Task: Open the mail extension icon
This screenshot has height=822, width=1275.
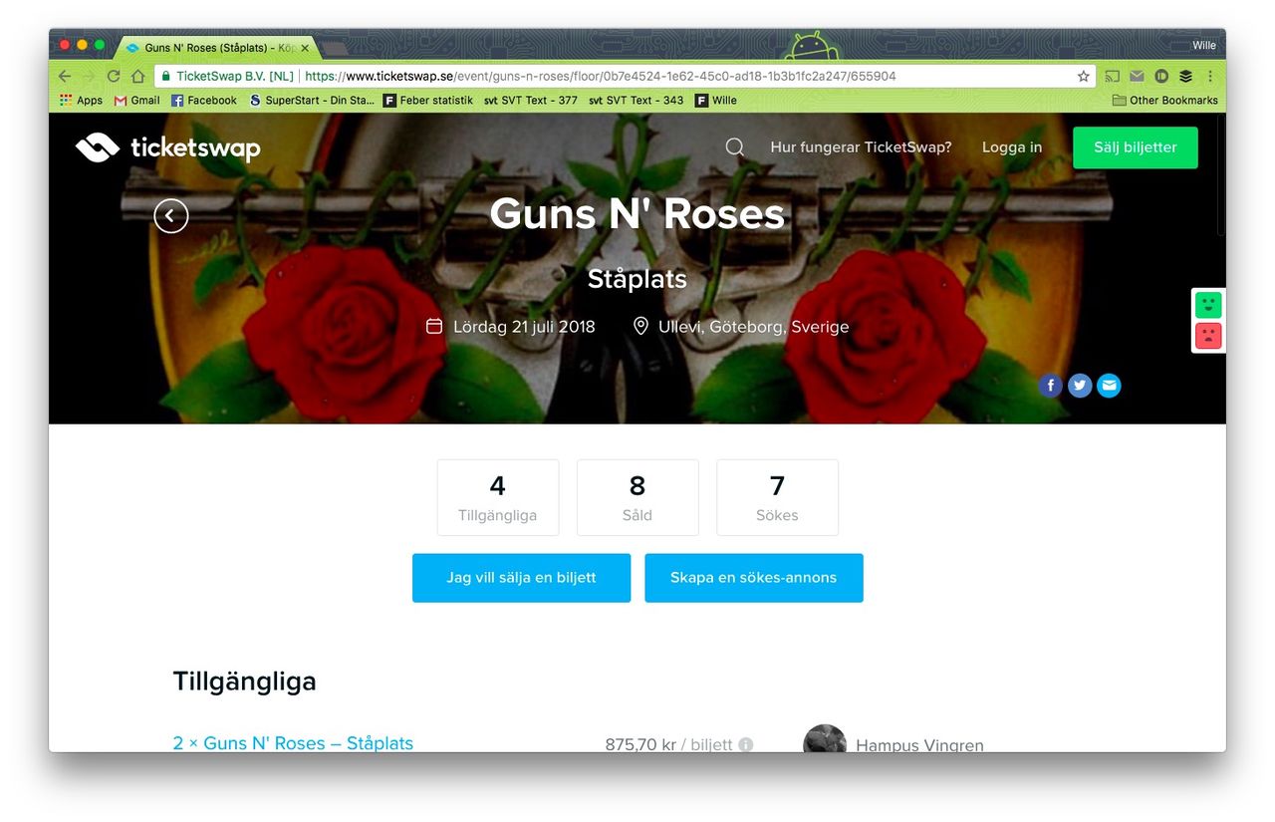Action: [x=1137, y=76]
